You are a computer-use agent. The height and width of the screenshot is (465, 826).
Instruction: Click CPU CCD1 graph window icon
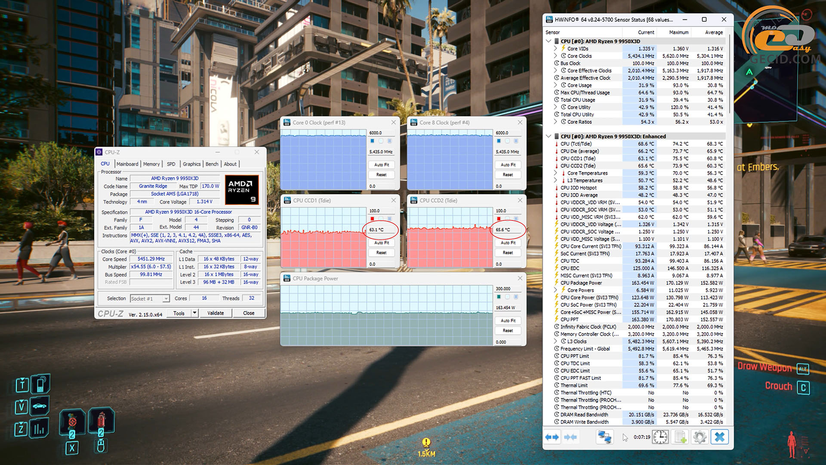(287, 201)
